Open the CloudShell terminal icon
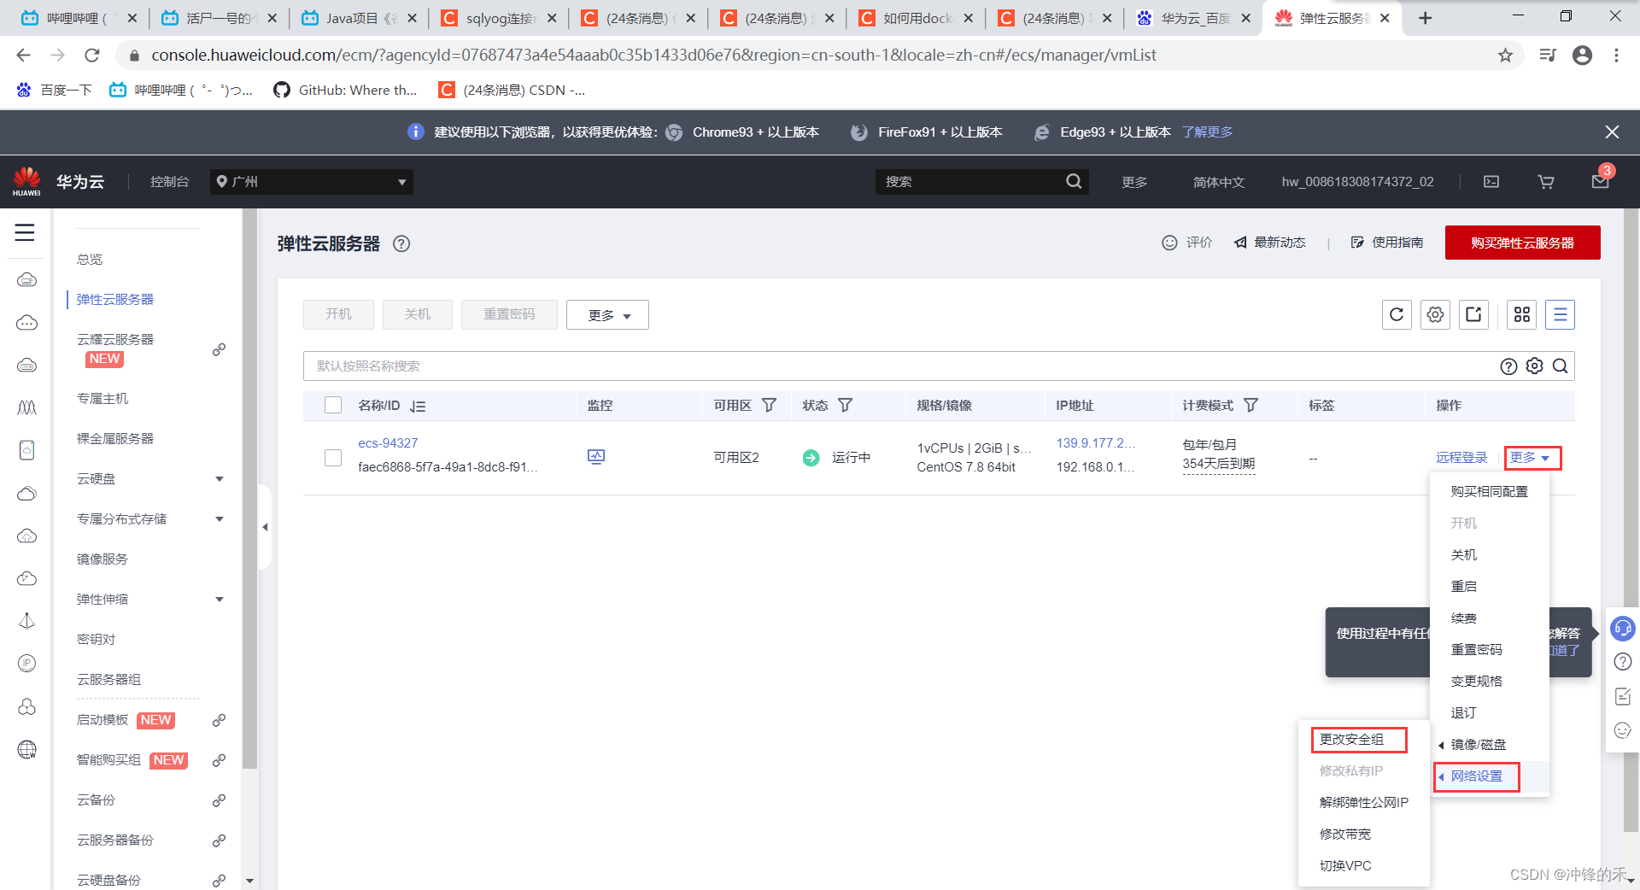Viewport: 1640px width, 890px height. point(1491,181)
